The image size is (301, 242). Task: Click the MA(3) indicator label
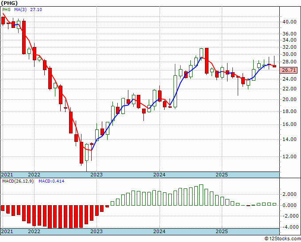(x=20, y=10)
